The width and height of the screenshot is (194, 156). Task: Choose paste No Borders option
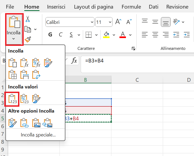click(13, 75)
